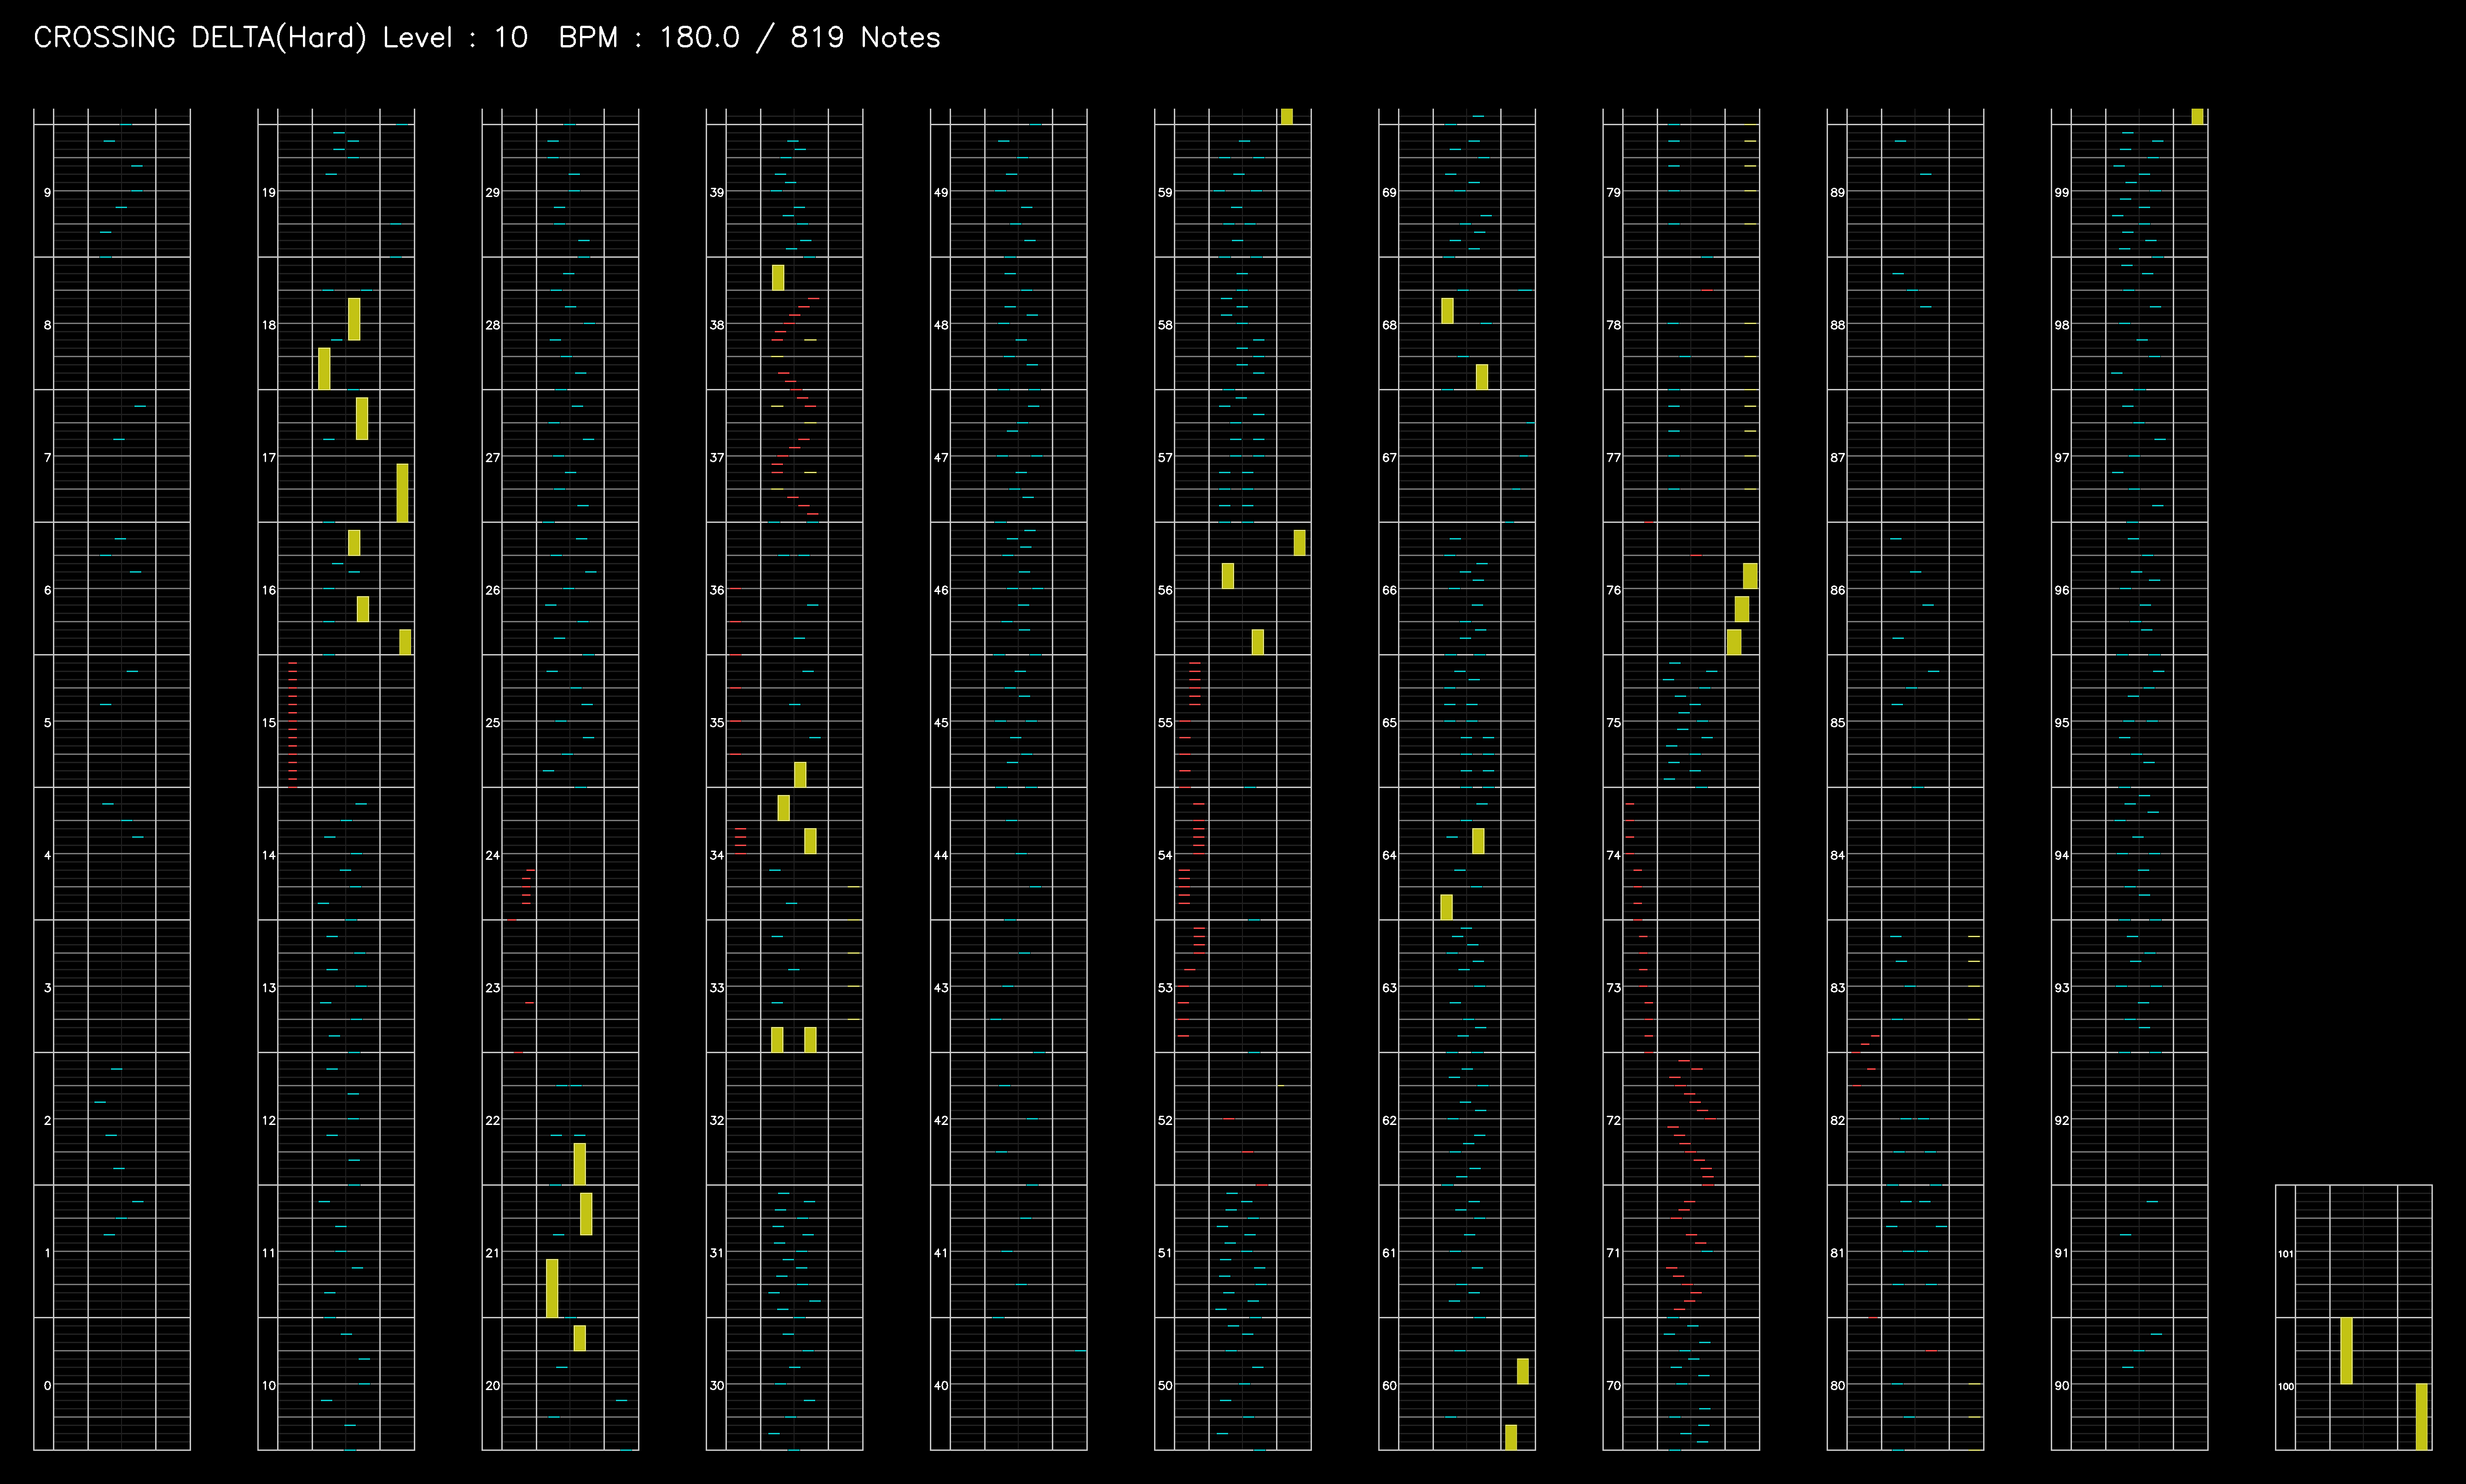Select the measure 87 label
Image resolution: width=2466 pixels, height=1484 pixels.
[x=1837, y=457]
